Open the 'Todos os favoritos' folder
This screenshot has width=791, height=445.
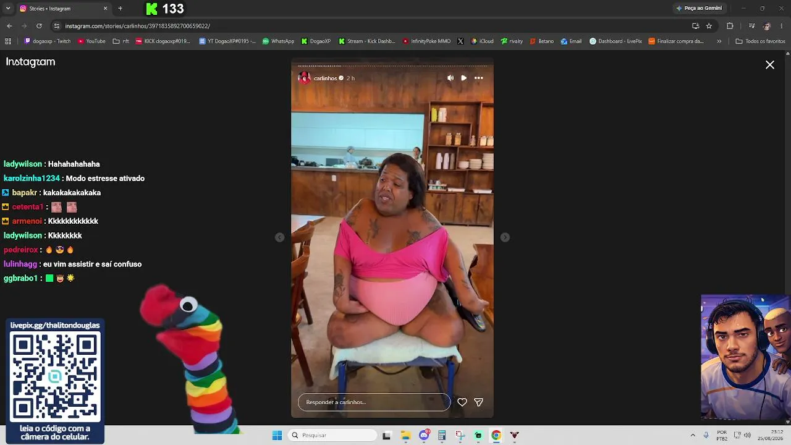pos(761,41)
